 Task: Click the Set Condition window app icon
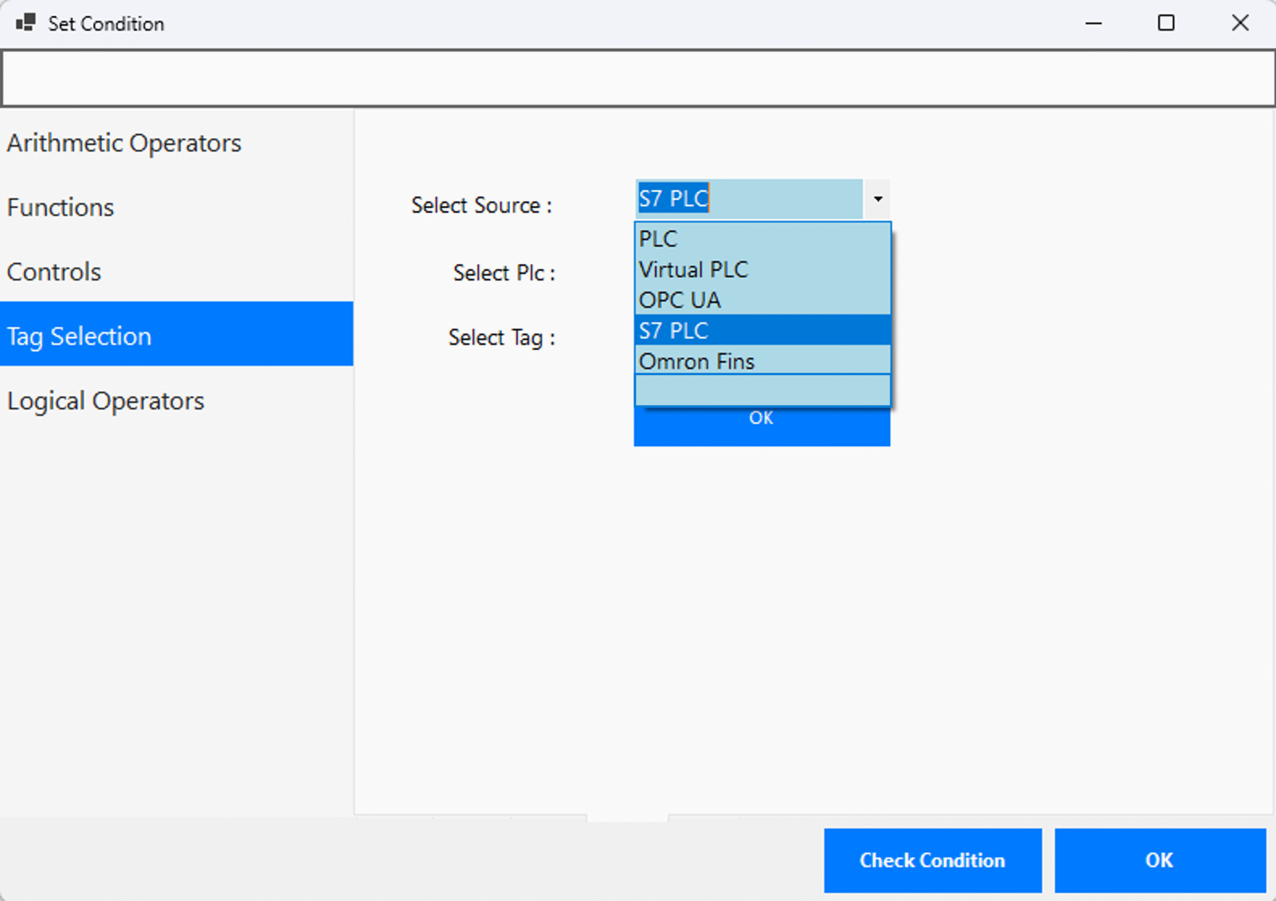pos(25,23)
